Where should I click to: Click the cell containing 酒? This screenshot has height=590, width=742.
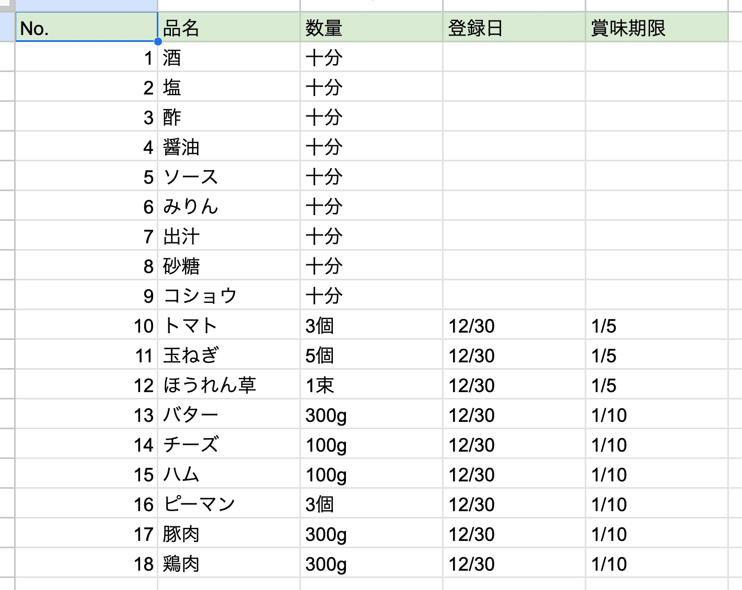[x=228, y=57]
